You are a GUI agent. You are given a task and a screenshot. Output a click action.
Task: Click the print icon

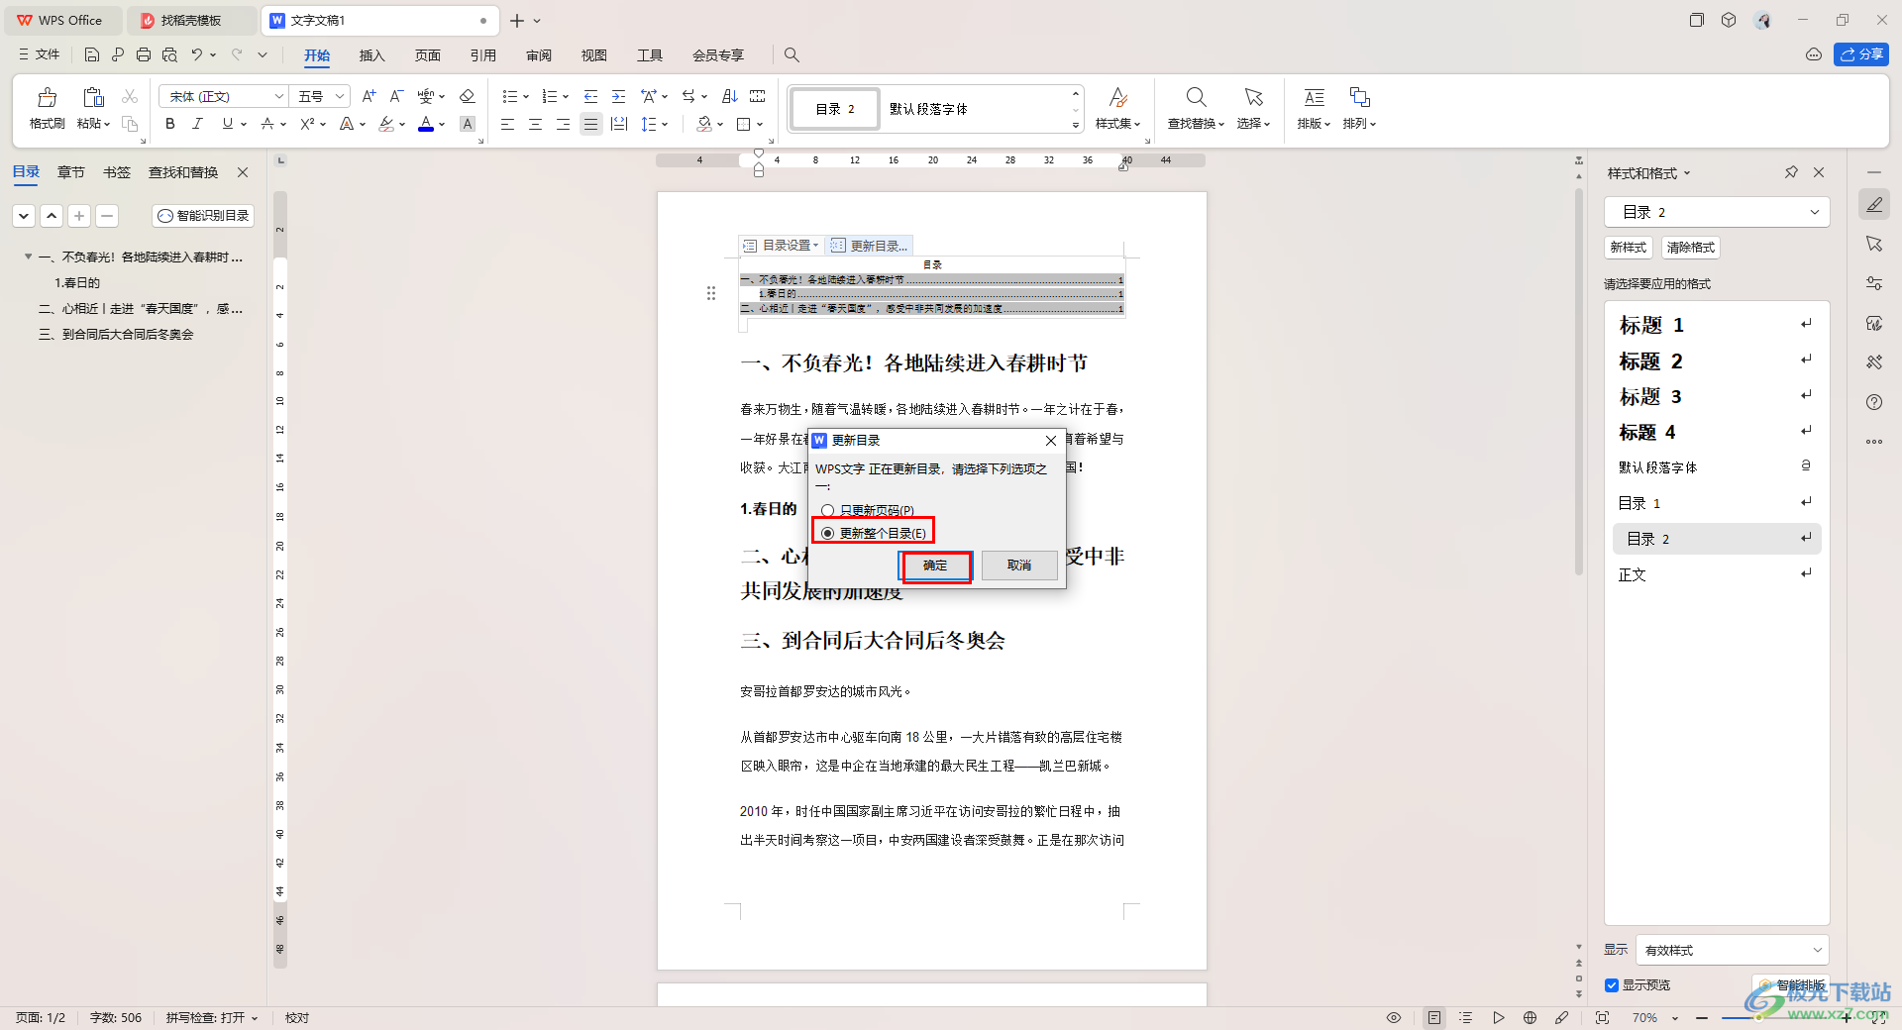point(144,54)
